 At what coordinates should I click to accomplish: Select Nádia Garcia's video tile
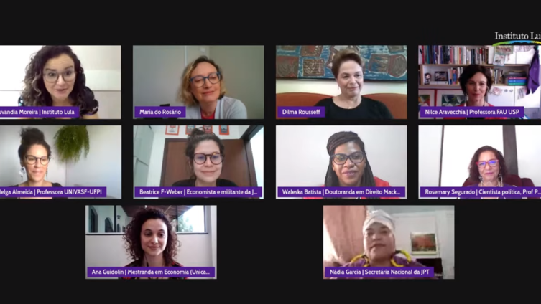[389, 242]
